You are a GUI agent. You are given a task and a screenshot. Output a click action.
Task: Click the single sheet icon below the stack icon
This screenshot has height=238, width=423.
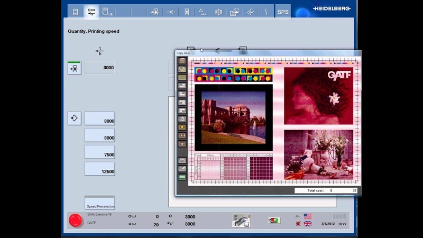click(182, 69)
